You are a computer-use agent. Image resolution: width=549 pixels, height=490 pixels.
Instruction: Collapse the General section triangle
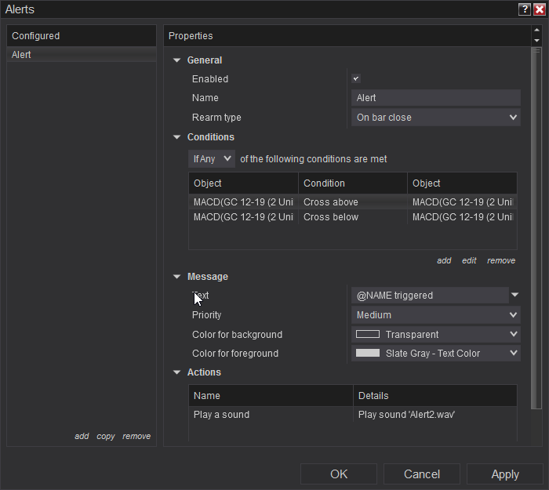(177, 60)
